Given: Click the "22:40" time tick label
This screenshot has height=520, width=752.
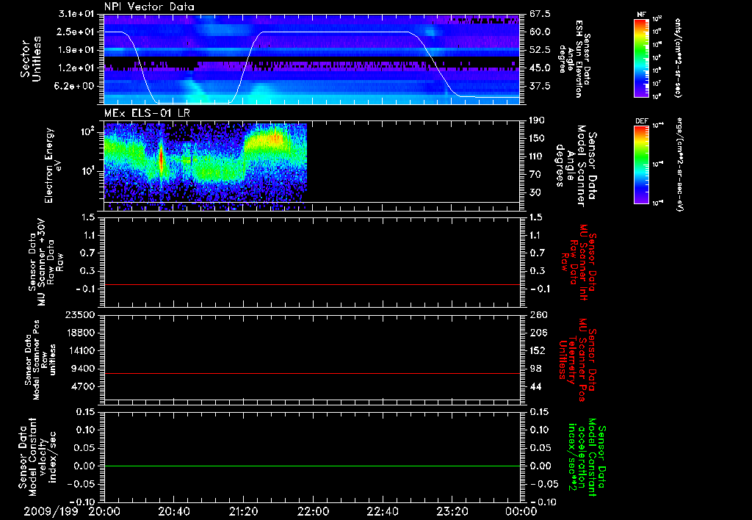Looking at the screenshot, I should click(382, 511).
